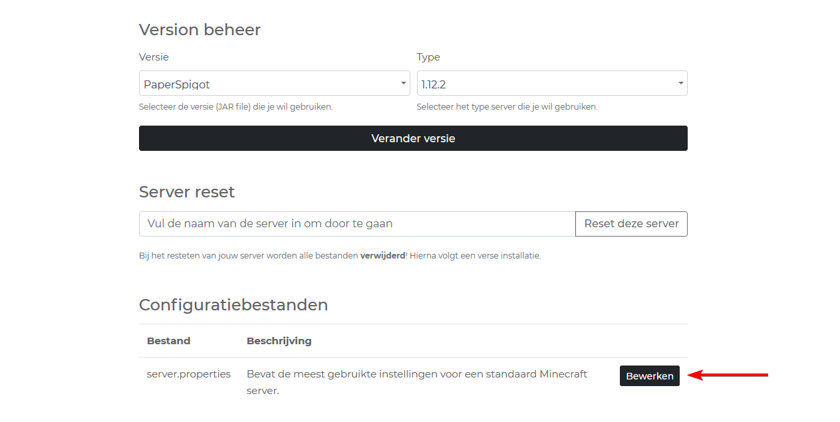Select the server.properties file name
Image resolution: width=840 pixels, height=422 pixels.
(189, 374)
